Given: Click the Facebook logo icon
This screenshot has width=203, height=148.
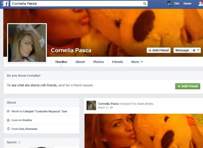Looking at the screenshot, I should point(5,4).
